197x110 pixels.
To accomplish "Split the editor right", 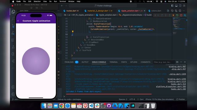I will [x=180, y=11].
